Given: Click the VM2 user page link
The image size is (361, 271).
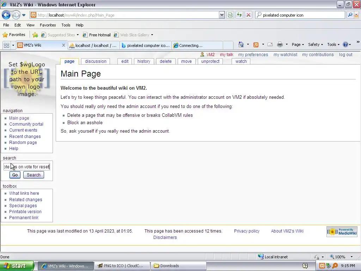Looking at the screenshot, I should point(210,55).
